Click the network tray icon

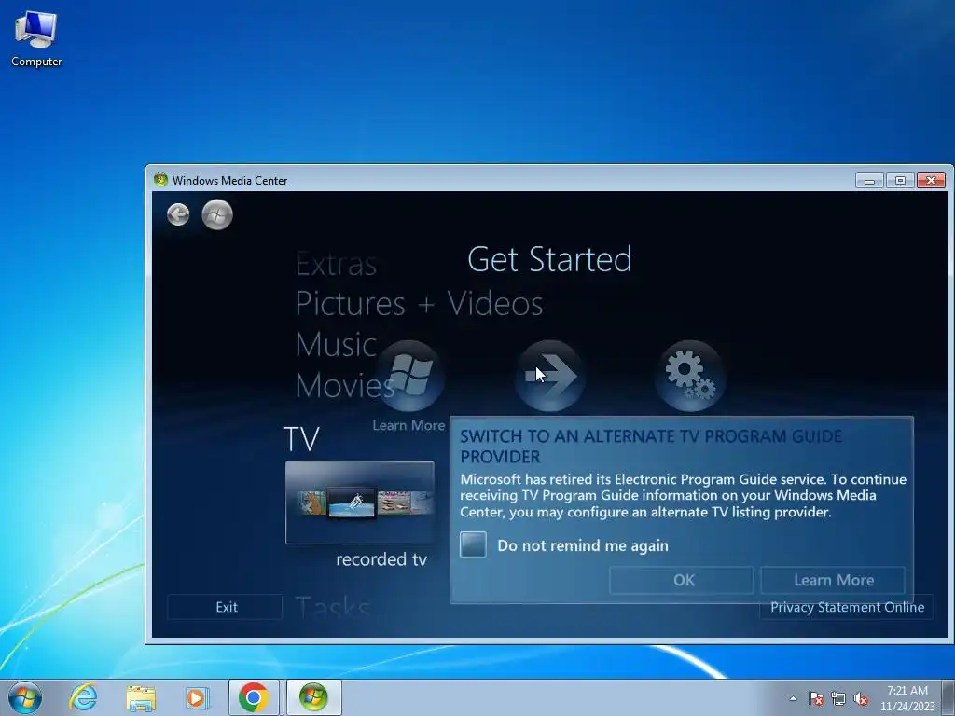tap(838, 698)
